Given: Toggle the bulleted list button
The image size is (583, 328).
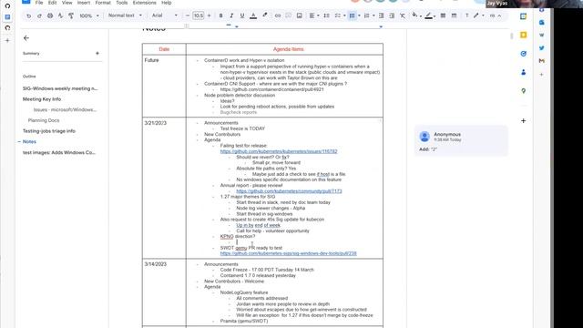Looking at the screenshot, I should point(352,15).
